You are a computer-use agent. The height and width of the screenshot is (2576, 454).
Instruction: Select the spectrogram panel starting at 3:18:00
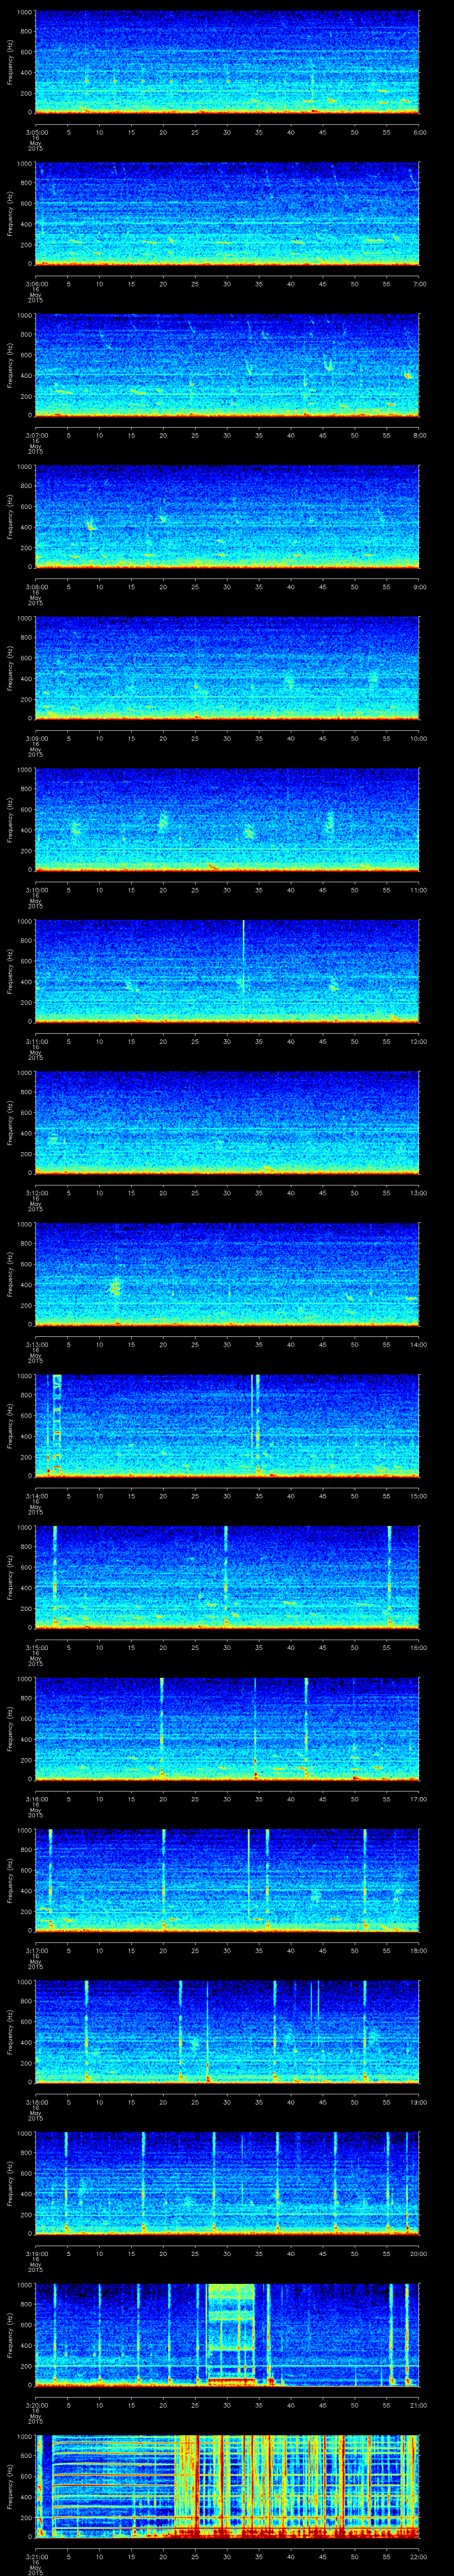coord(227,2032)
